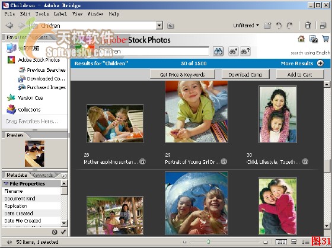Toggle panels visibility arrow in status bar
The width and height of the screenshot is (332, 248).
coord(9,242)
